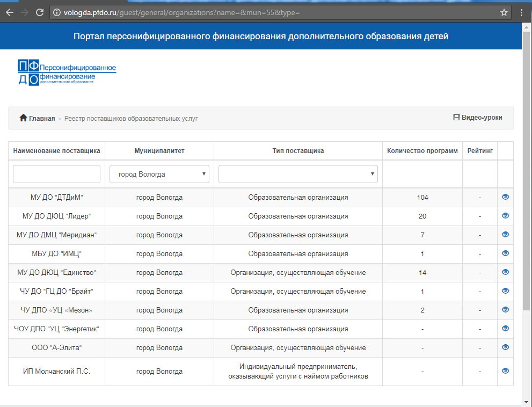Select the ООО "А-Элита" provider name

point(57,347)
